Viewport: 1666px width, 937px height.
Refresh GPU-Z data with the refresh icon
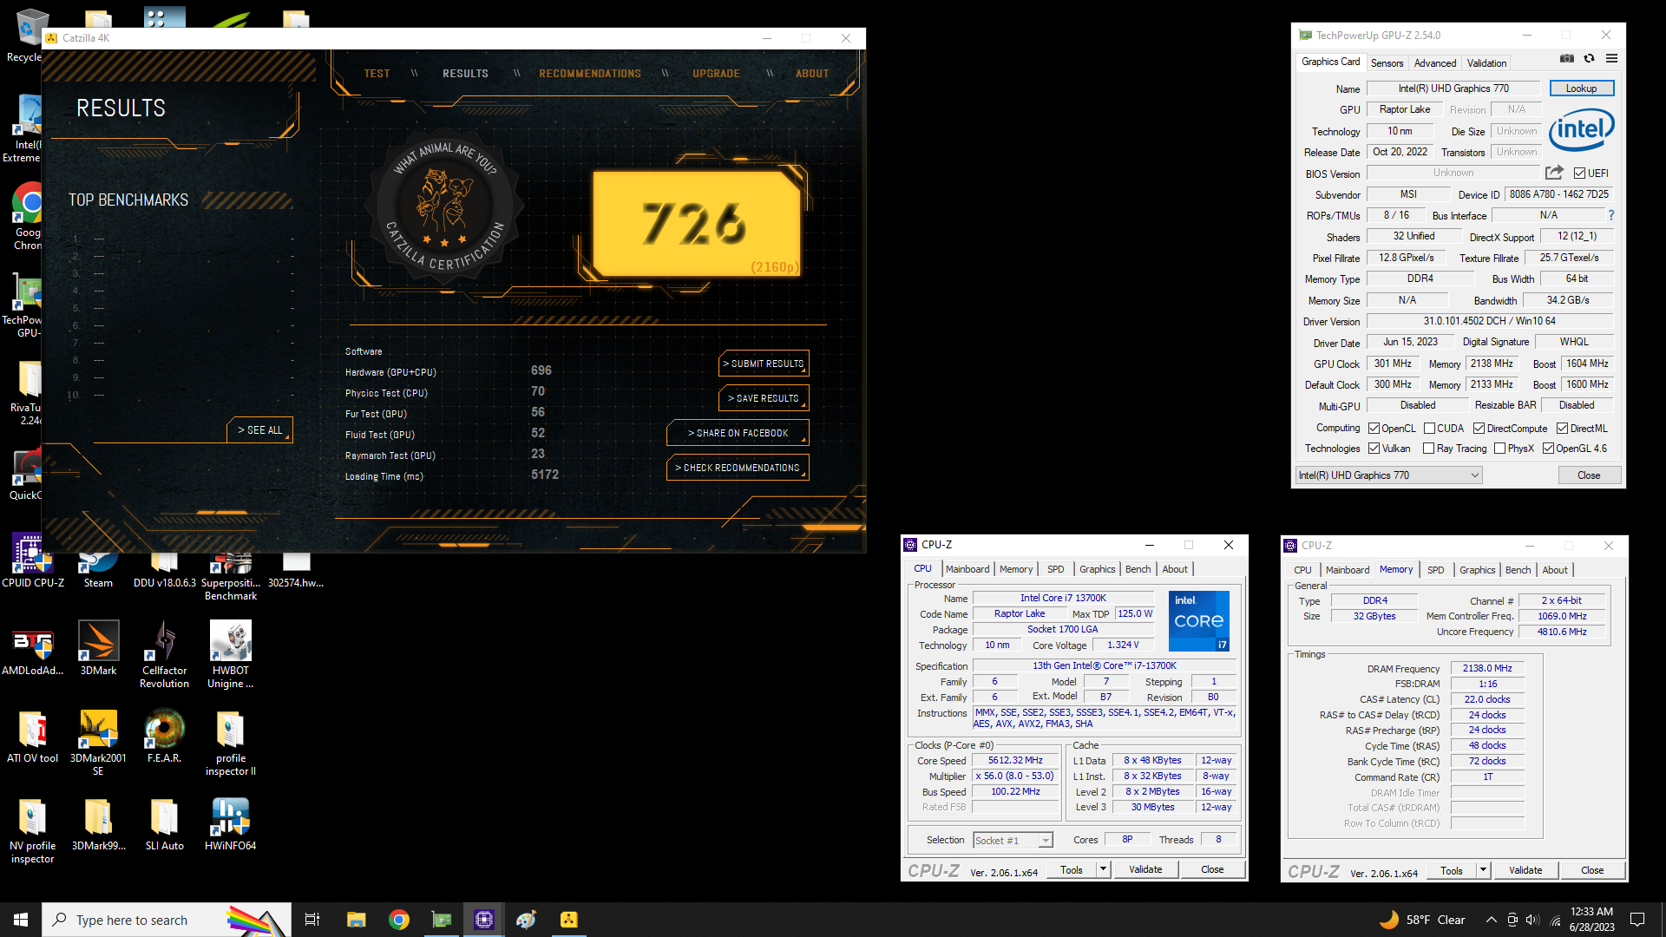pos(1589,59)
